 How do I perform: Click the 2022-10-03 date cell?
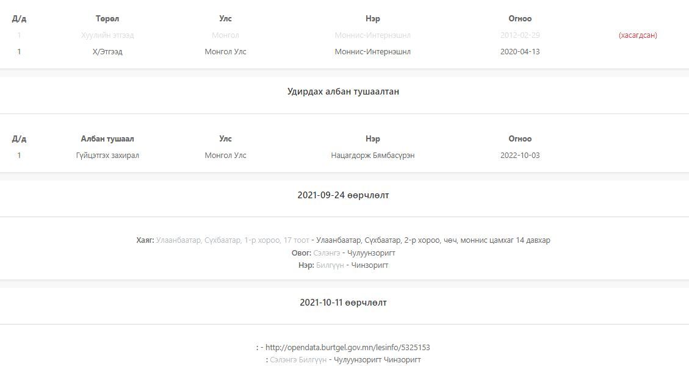tap(520, 155)
